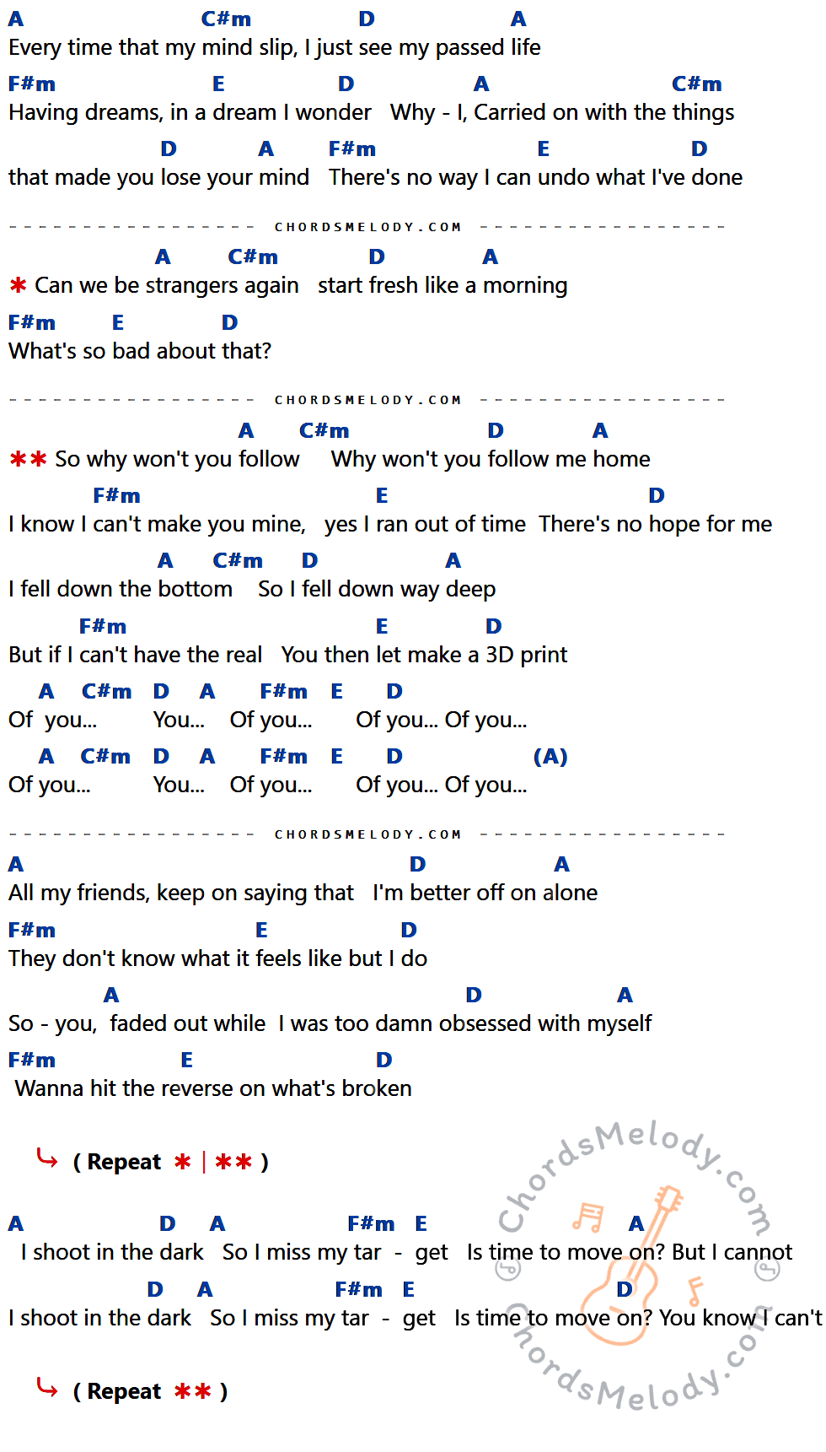Click the lyric 'All my friends, keep on saying that'
826x1452 pixels.
181,893
